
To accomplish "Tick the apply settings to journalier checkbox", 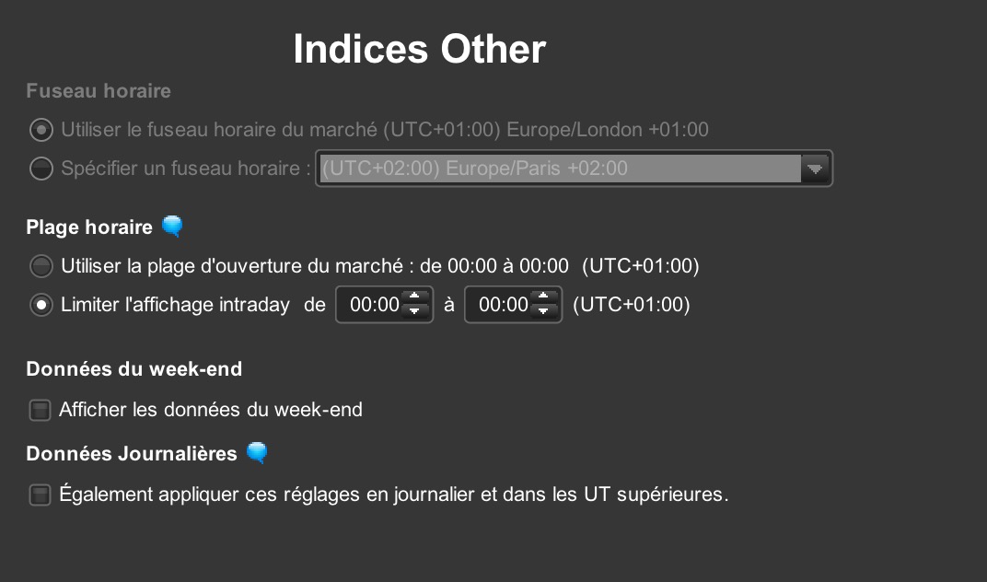I will [x=40, y=495].
